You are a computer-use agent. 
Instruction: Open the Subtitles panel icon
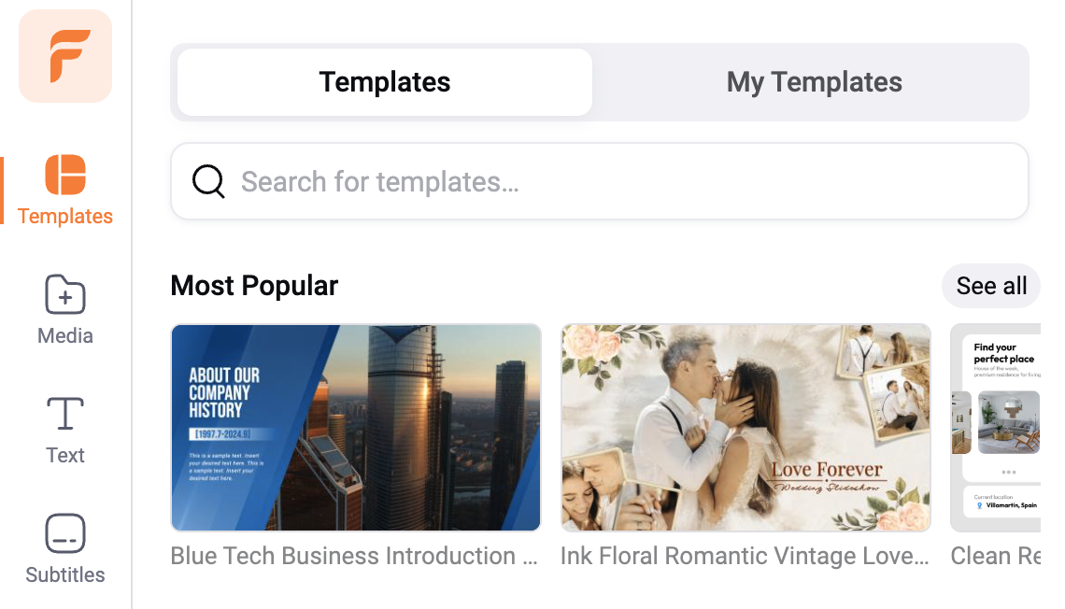[x=65, y=534]
